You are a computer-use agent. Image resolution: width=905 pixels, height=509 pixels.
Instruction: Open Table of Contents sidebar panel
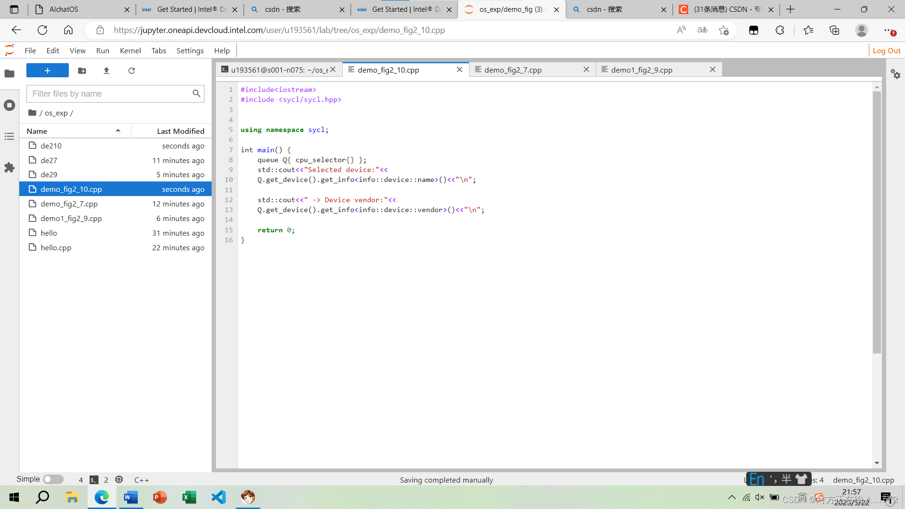point(9,136)
